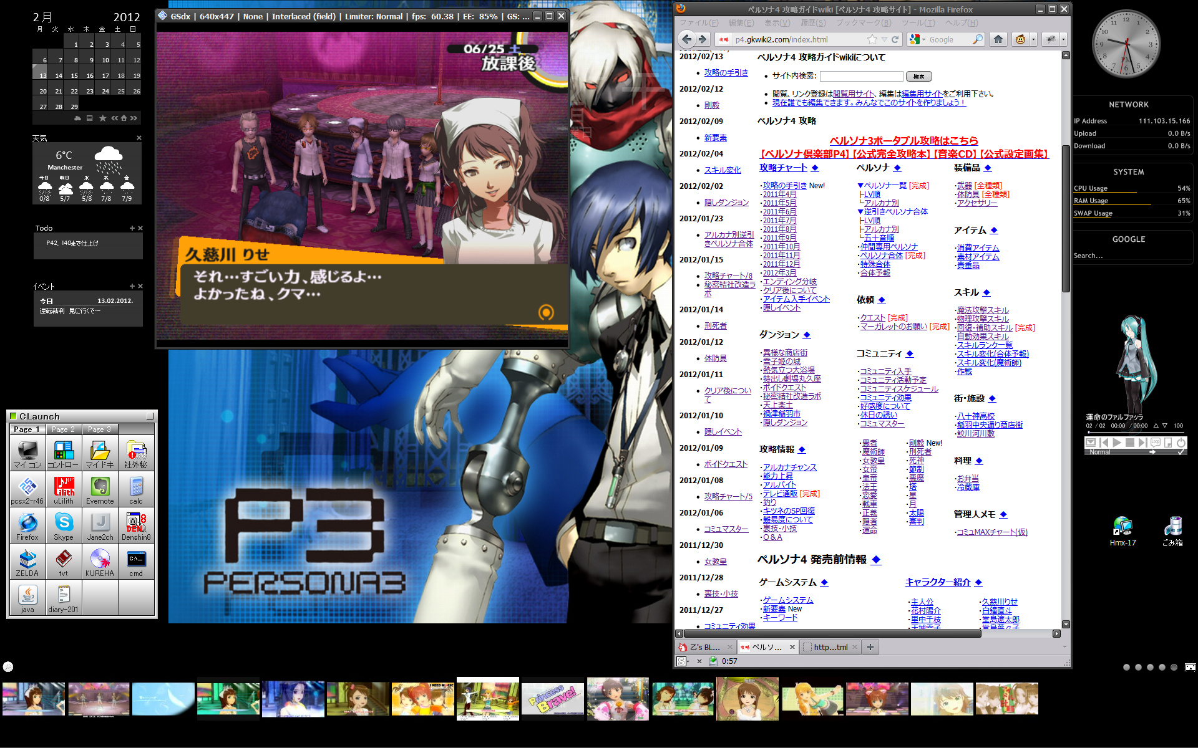This screenshot has height=748, width=1198.
Task: Launch KUREHA disc icon
Action: [100, 562]
